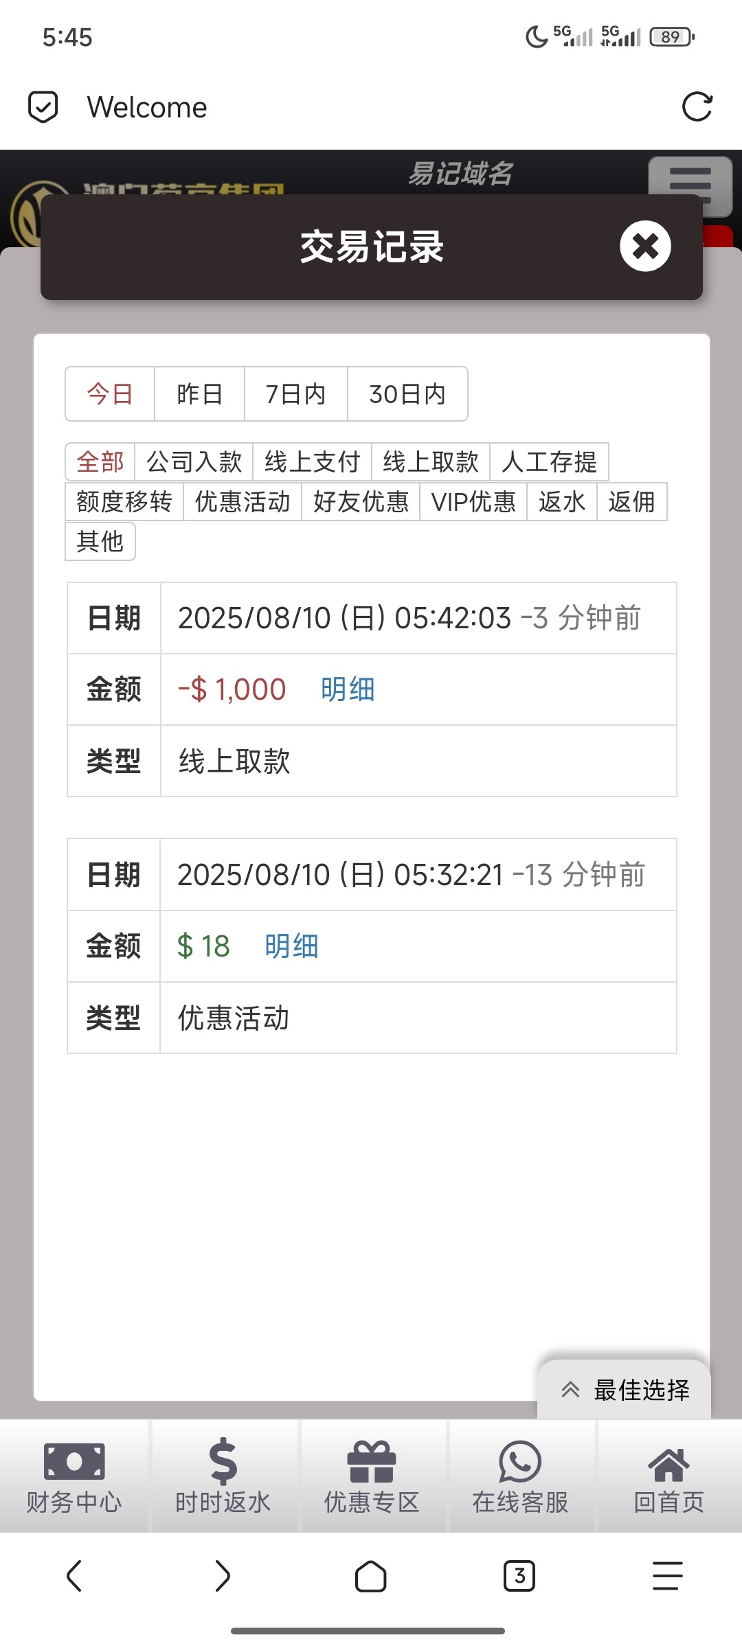
Task: Return to home via 回首页
Action: [668, 1476]
